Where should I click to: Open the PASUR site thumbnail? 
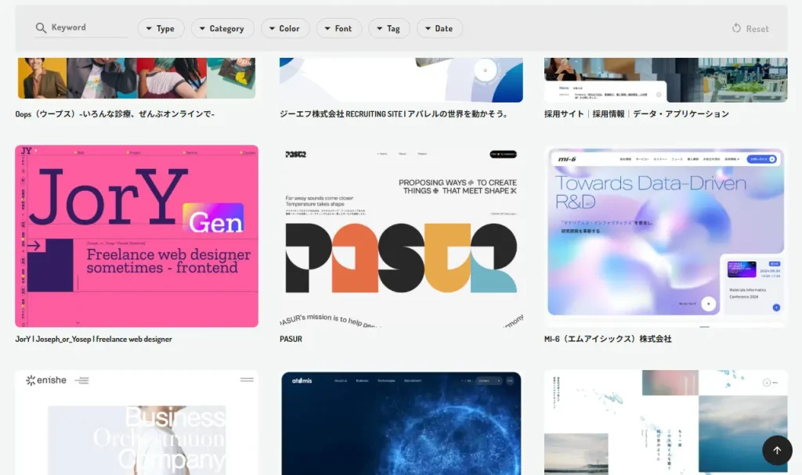pyautogui.click(x=401, y=236)
